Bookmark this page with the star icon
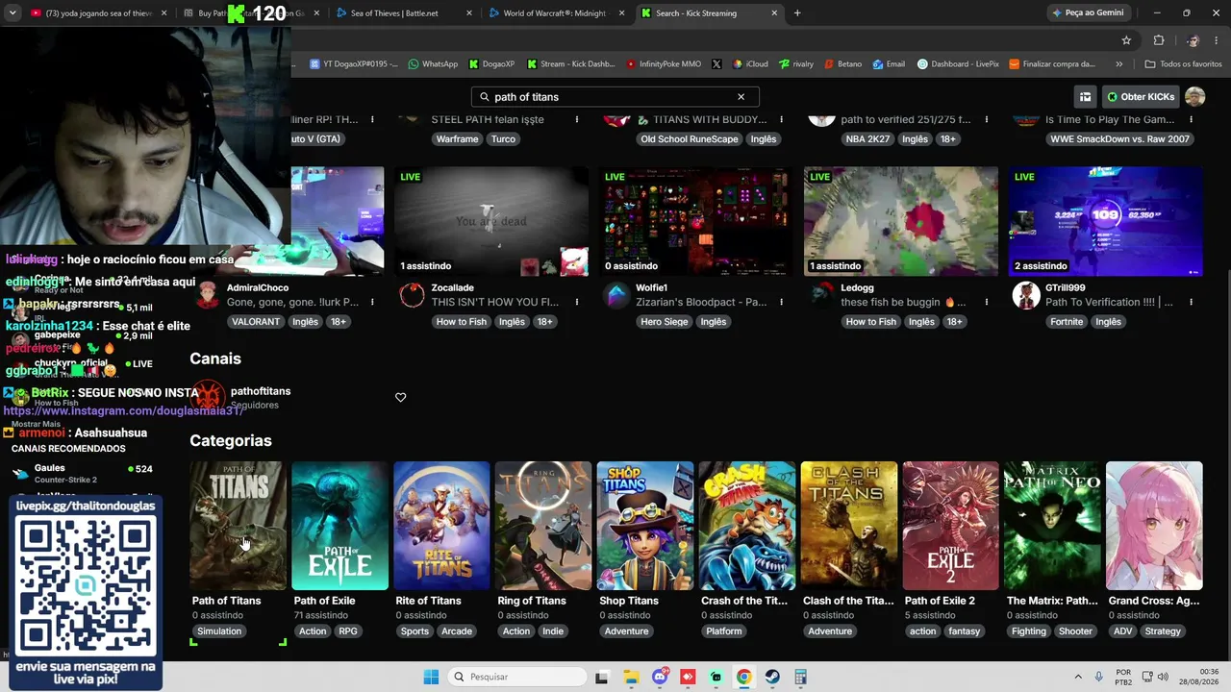Viewport: 1231px width, 692px height. coord(1126,40)
